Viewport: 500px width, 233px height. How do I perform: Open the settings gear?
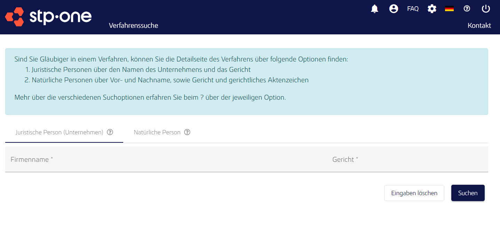[x=432, y=9]
